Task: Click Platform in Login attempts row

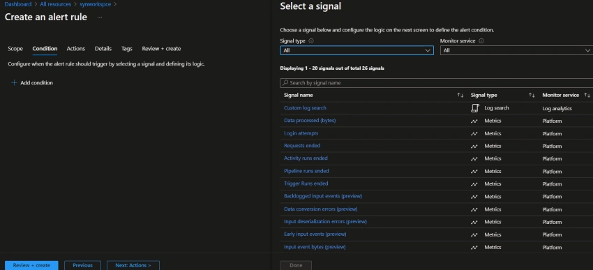Action: (552, 134)
